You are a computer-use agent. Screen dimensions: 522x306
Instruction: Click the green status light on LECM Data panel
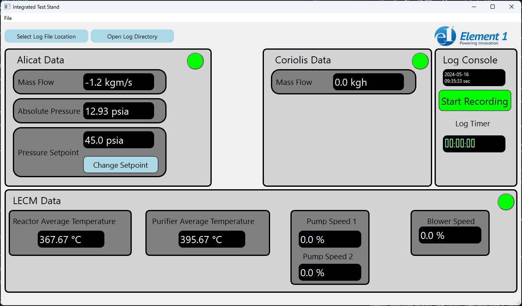click(x=506, y=202)
